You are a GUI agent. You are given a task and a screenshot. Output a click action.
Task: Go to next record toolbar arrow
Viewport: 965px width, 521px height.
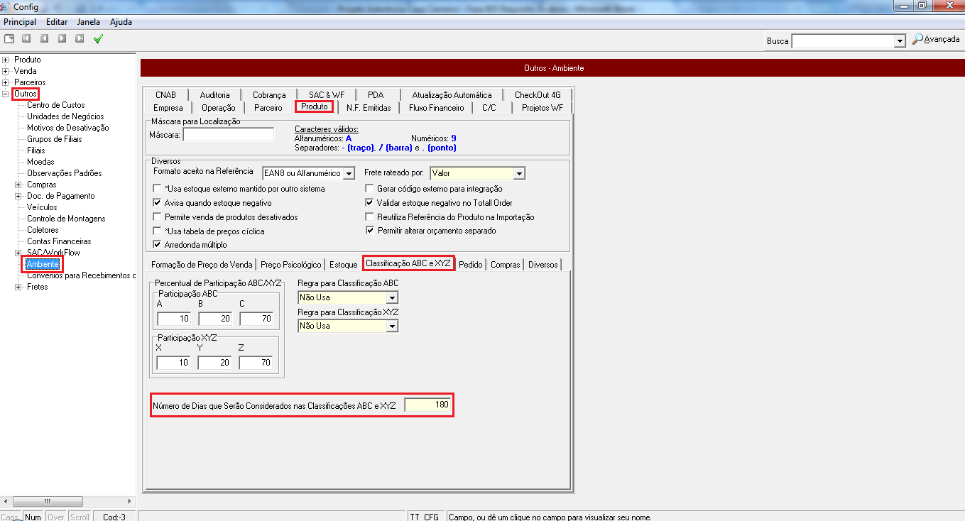pyautogui.click(x=62, y=38)
